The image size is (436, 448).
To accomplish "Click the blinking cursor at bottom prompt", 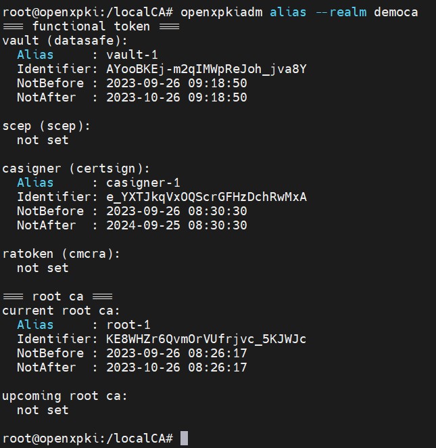I will (x=184, y=439).
